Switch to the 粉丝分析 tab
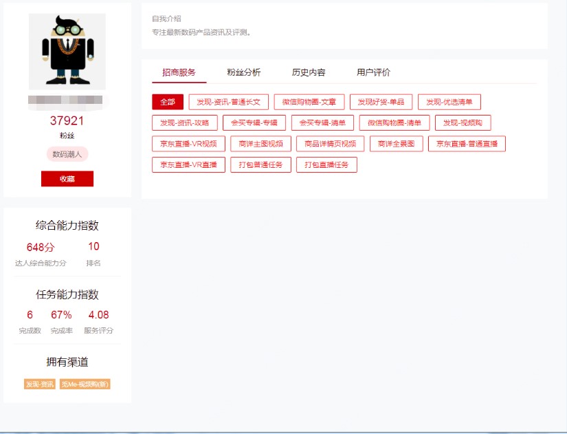Screen dimensions: 567x434 pos(243,72)
